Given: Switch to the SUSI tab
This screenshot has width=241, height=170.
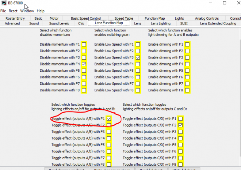Looking at the screenshot, I should click(184, 23).
